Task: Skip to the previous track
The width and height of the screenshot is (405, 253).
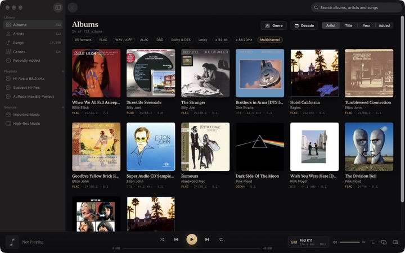Action: click(x=176, y=240)
